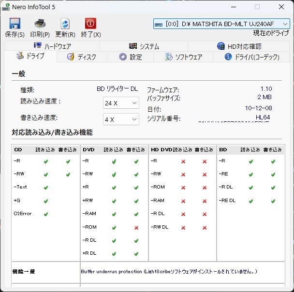
Task: Click the buffer size value 2 MB
Action: [265, 97]
